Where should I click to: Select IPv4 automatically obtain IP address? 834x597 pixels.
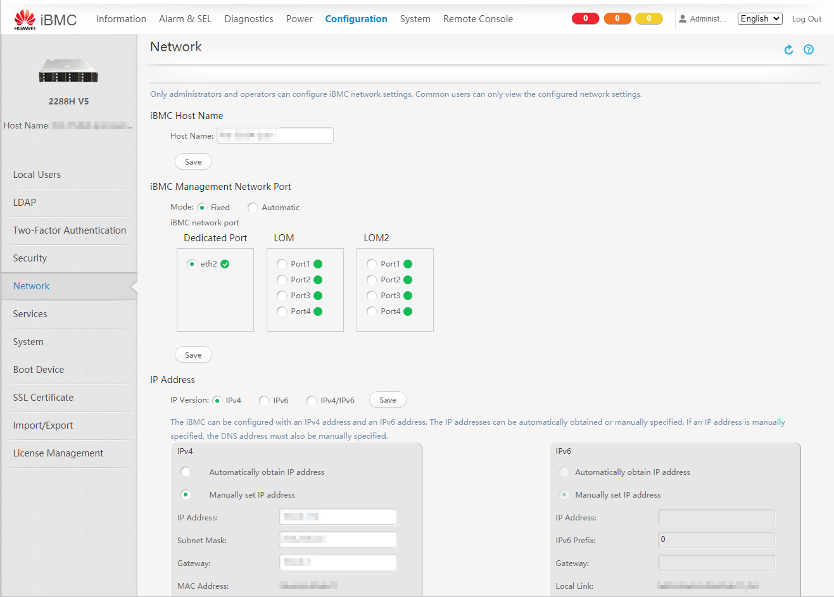click(x=186, y=472)
